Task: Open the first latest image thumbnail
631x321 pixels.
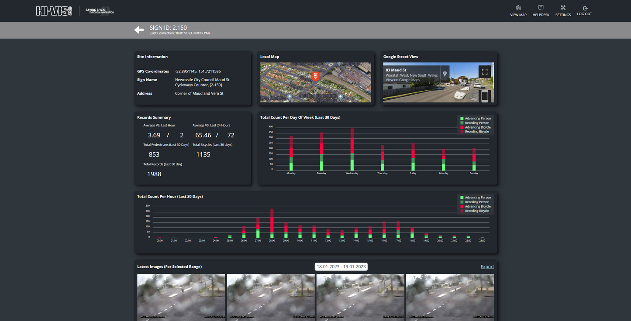Action: pos(181,297)
